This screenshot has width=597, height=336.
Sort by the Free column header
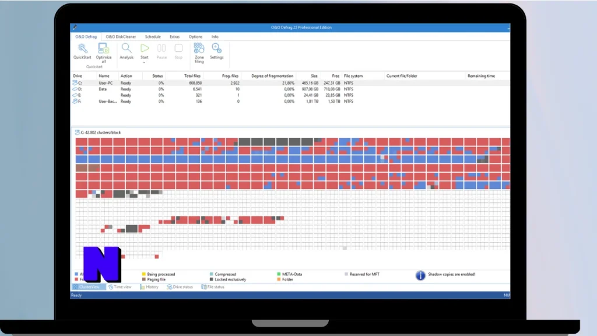coord(335,76)
